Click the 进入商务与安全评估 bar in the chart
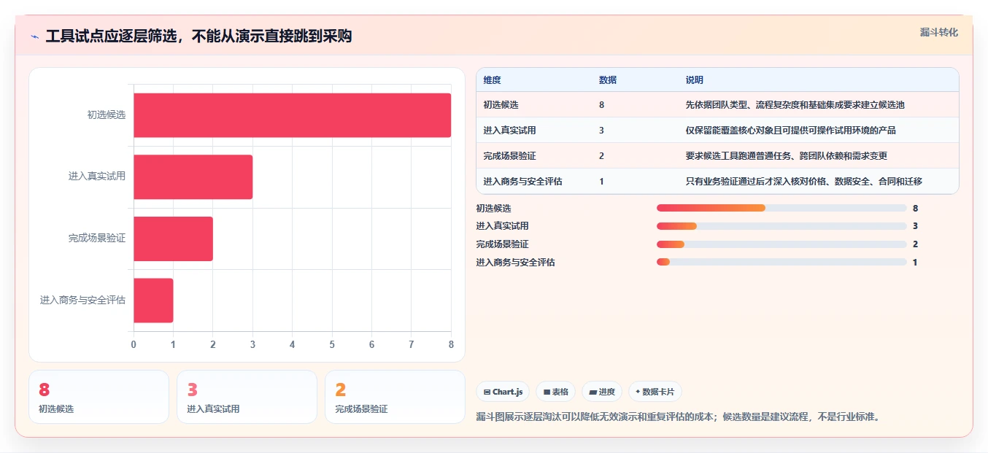 coord(153,300)
